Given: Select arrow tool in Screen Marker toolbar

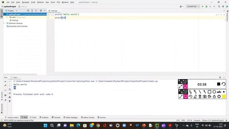Looking at the screenshot, I should (x=205, y=92).
